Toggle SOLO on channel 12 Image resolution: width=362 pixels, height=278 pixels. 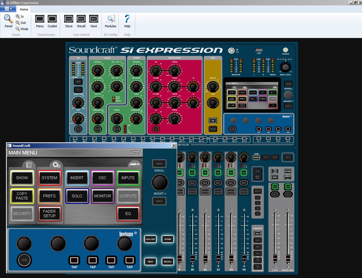point(218,191)
